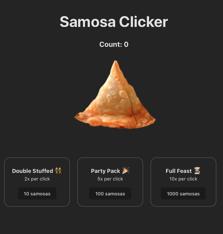Screen dimensions: 223x234
Task: Click the chef emoji on Full Feast
Action: (x=197, y=171)
